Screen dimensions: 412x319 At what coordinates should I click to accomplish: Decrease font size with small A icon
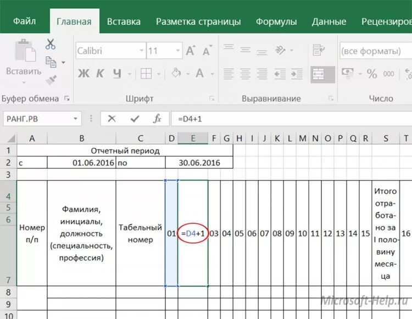pos(207,51)
